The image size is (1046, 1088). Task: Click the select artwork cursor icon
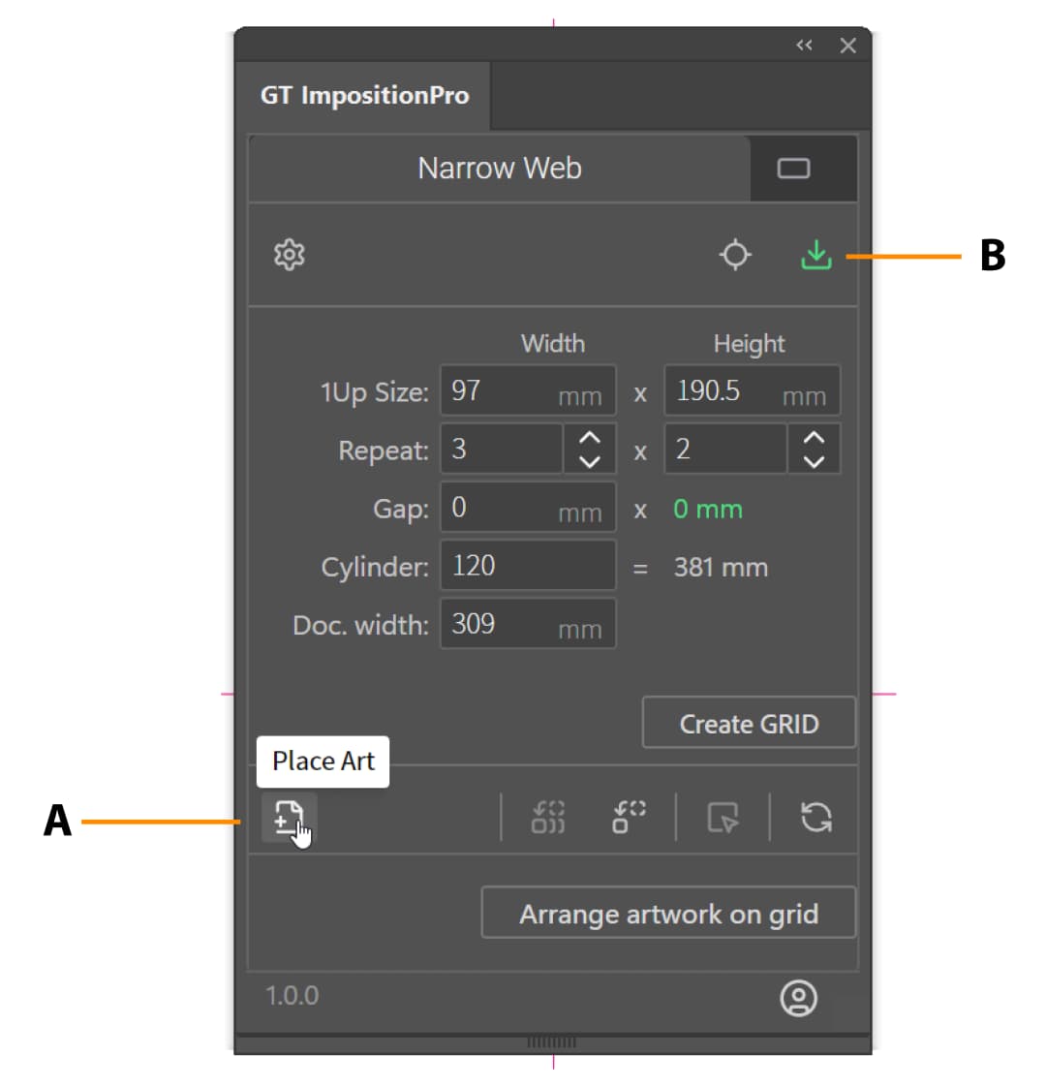point(723,818)
